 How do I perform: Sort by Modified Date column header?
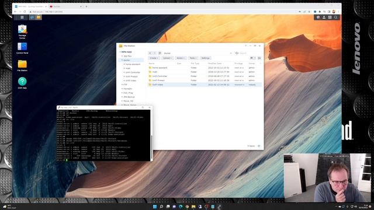[214, 64]
